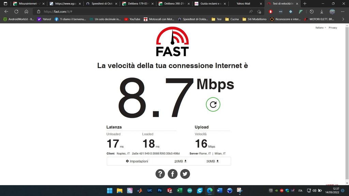
Task: Open Impostazioni settings button
Action: pos(137,161)
